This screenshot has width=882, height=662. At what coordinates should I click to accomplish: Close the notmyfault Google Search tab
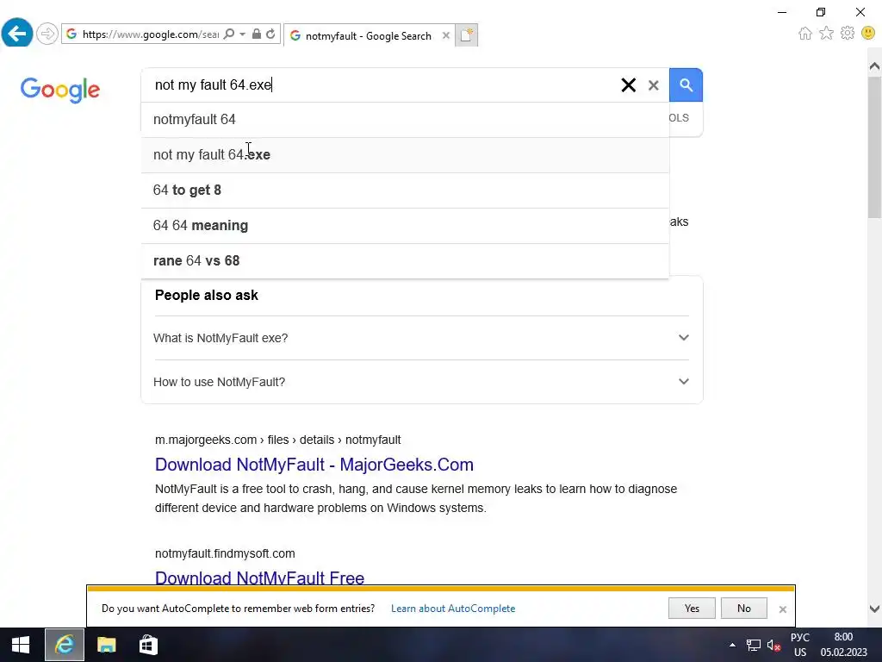(x=446, y=35)
